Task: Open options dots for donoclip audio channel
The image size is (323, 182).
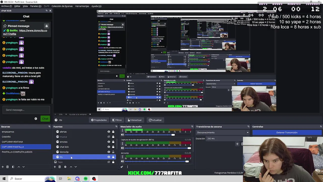Action: (122, 157)
